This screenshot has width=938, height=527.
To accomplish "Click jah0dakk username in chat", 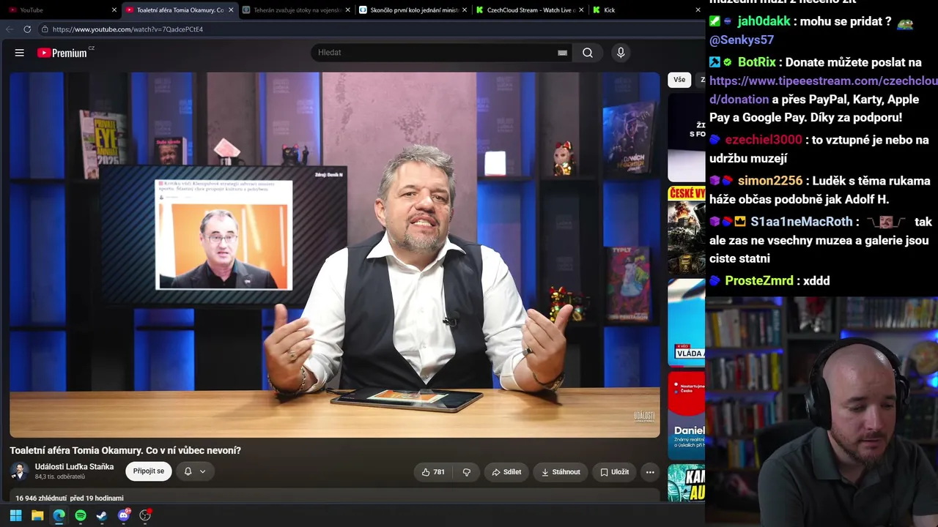I will [x=764, y=21].
